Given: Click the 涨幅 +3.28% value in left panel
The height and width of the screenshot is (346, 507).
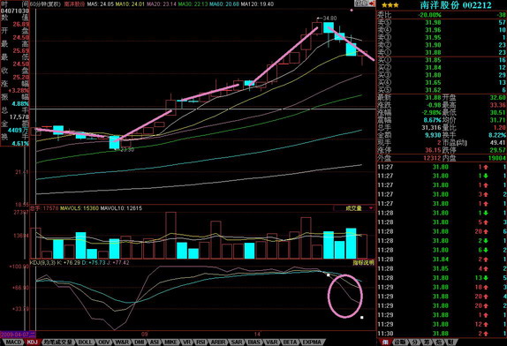Looking at the screenshot, I should tap(19, 90).
